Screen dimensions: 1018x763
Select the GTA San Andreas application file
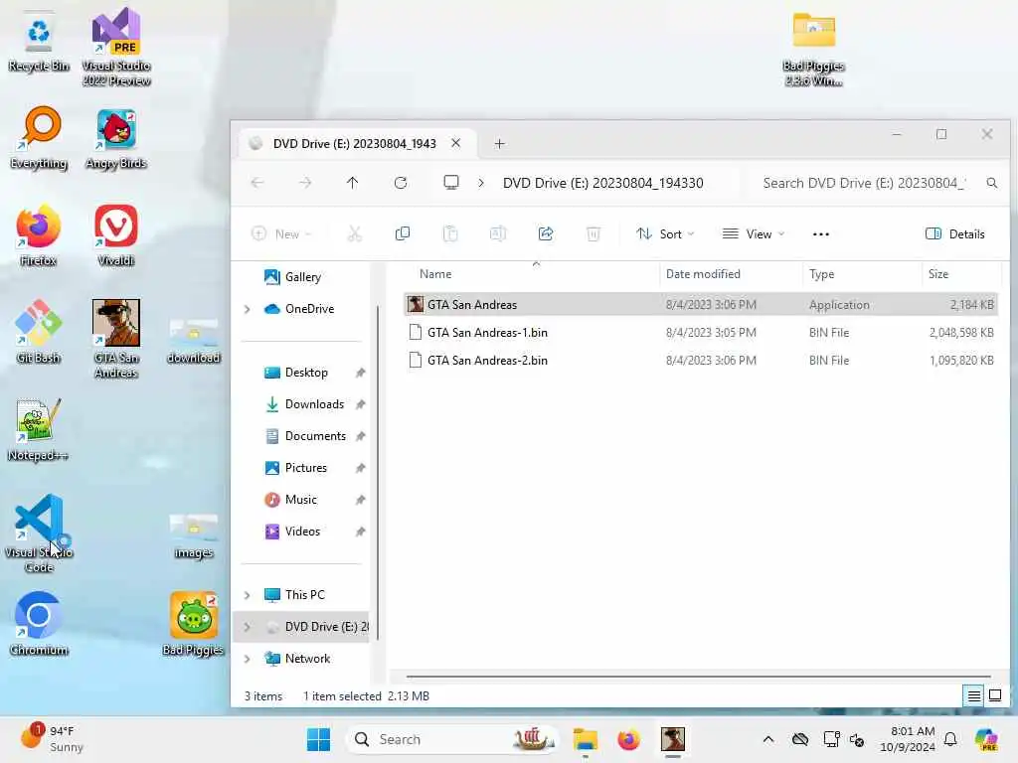tap(701, 304)
